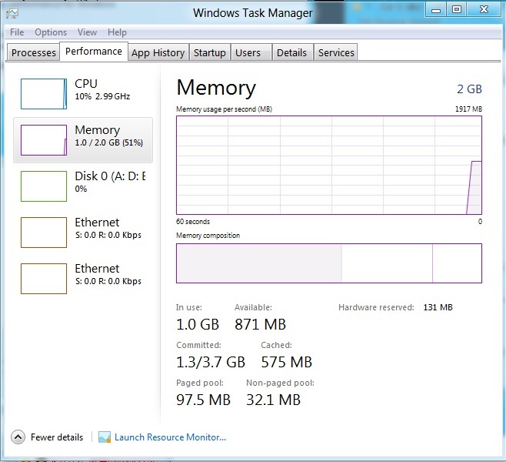Click the '60 seconds' graph label
Image resolution: width=506 pixels, height=462 pixels.
pyautogui.click(x=193, y=222)
